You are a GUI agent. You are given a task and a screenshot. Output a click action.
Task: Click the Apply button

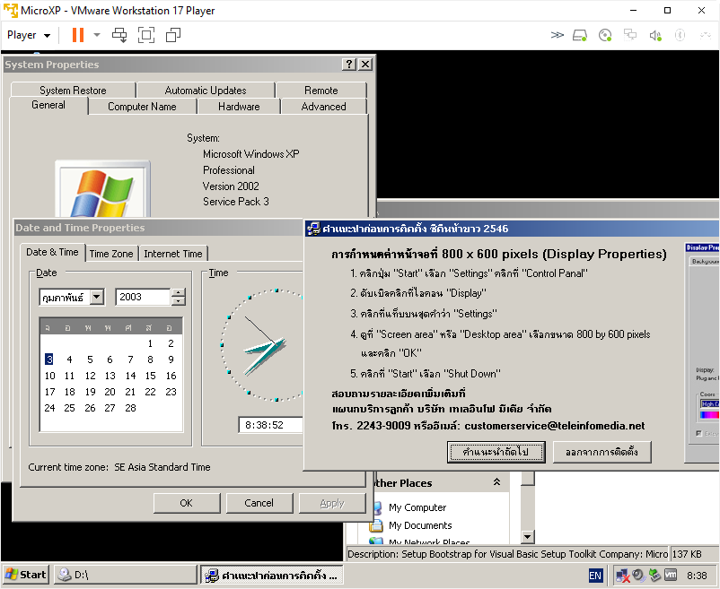tap(332, 503)
